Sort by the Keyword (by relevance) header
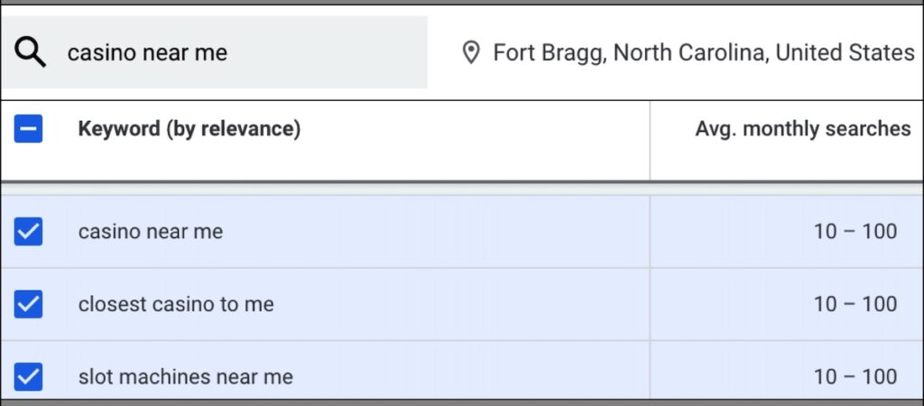This screenshot has width=924, height=406. pyautogui.click(x=189, y=130)
